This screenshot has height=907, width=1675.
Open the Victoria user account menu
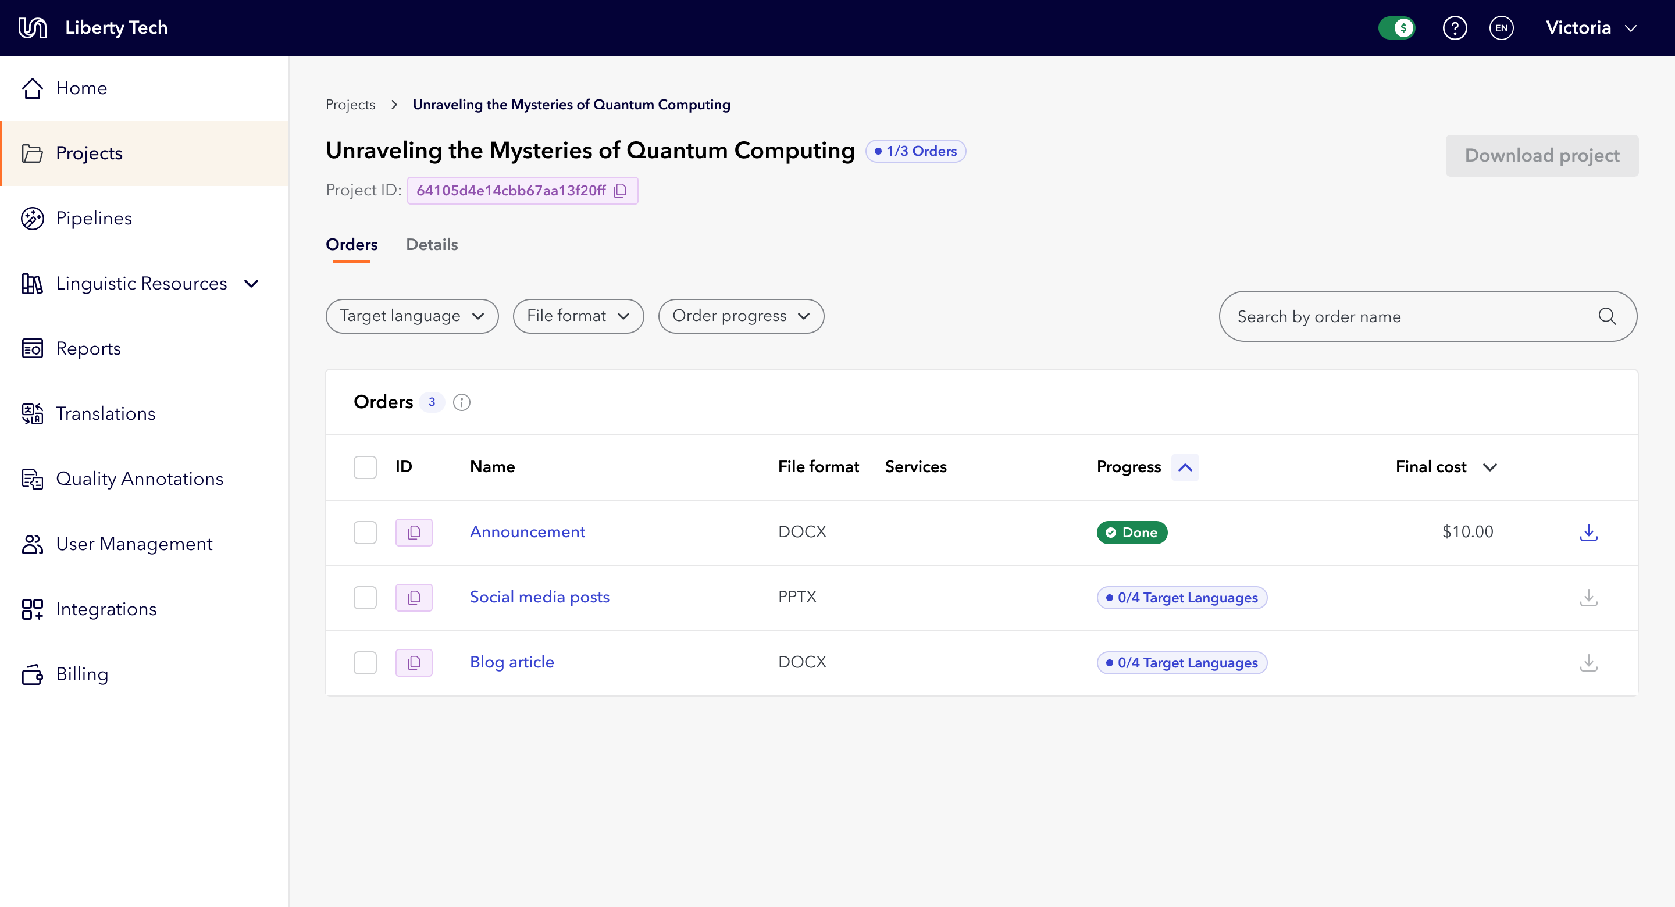1591,28
